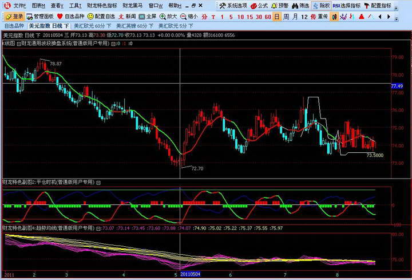Open the 查看 View menu

click(57, 6)
